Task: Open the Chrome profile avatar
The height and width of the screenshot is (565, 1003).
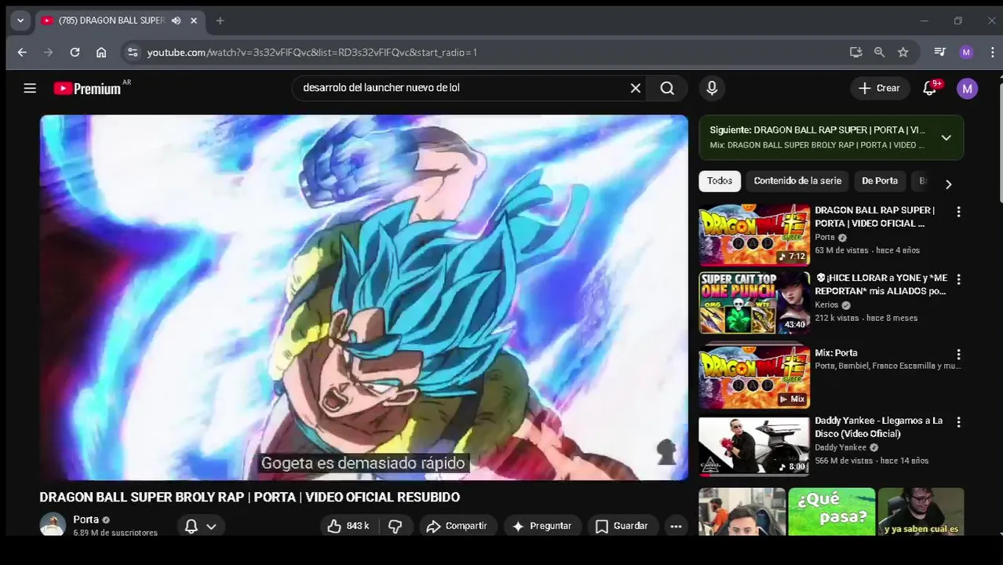Action: pos(966,53)
